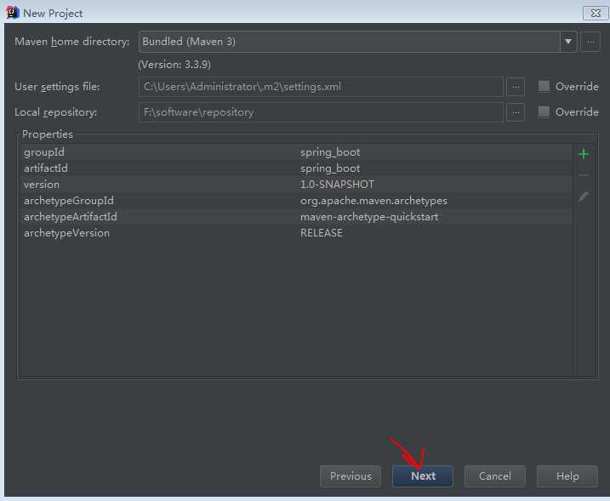Viewport: 610px width, 501px height.
Task: Close the New Project dialog
Action: 596,13
